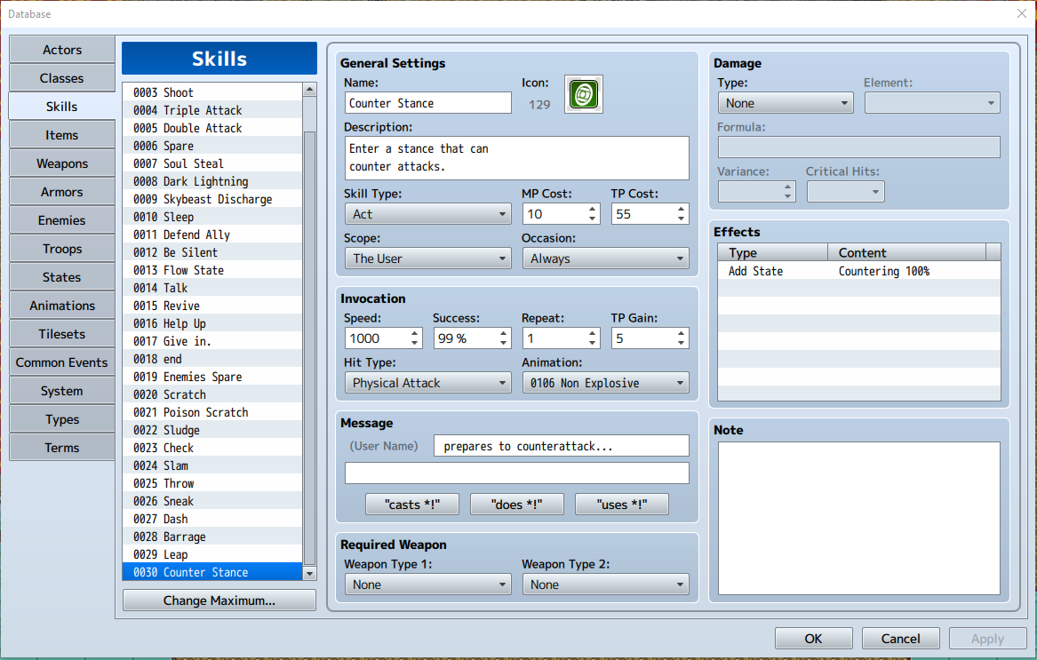Open the Animations tab
This screenshot has height=660, width=1037.
[62, 306]
